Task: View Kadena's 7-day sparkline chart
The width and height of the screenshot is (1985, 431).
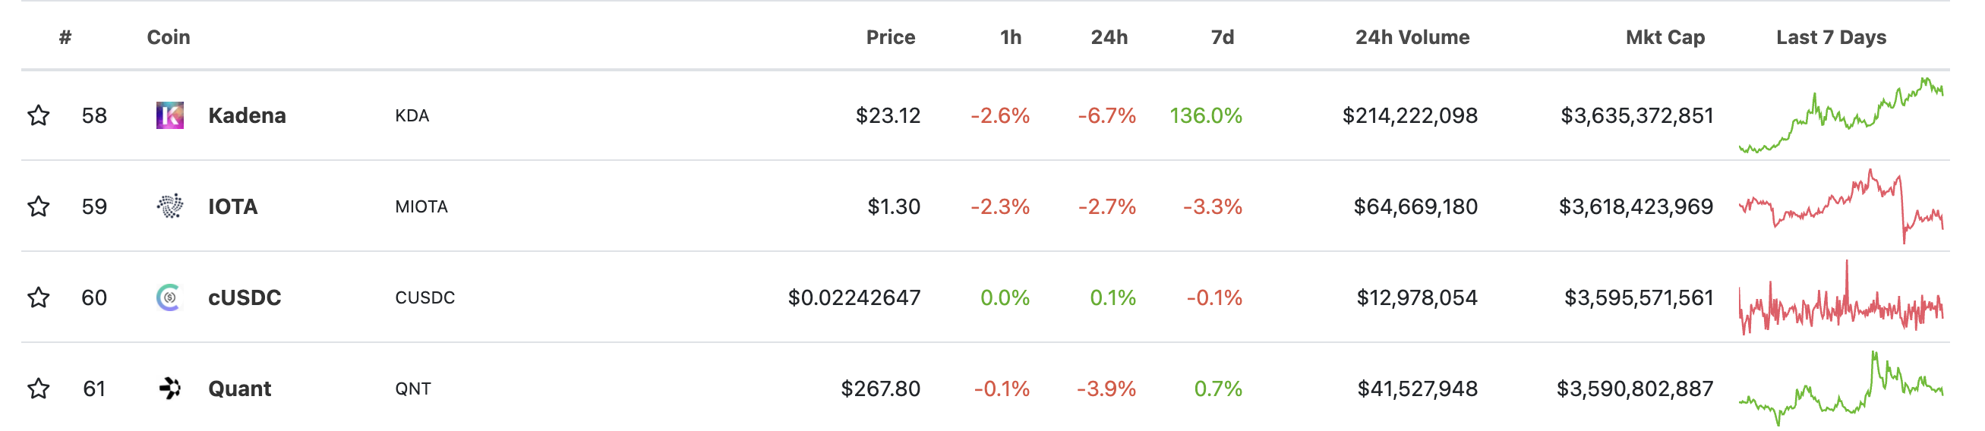Action: (x=1841, y=115)
